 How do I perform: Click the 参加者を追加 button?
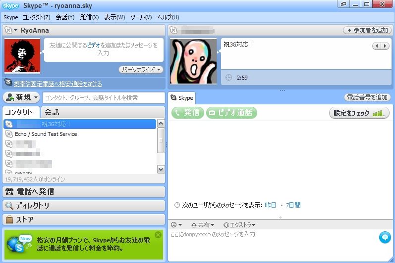click(x=368, y=30)
